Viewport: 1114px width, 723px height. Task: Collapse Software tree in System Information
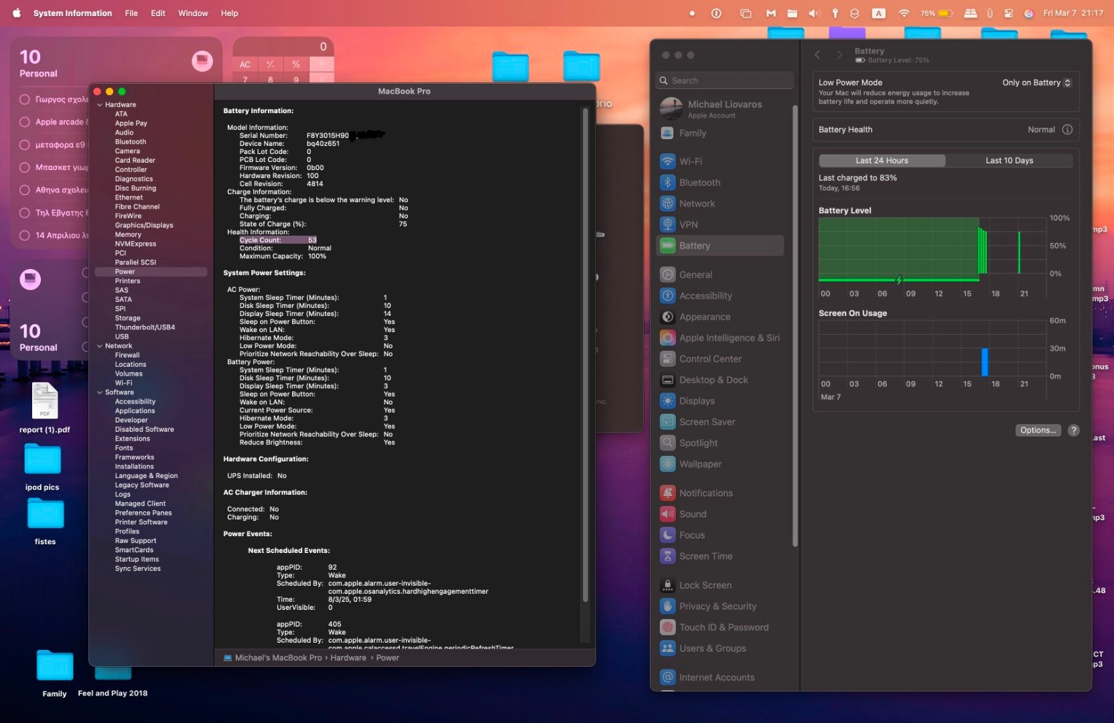100,392
